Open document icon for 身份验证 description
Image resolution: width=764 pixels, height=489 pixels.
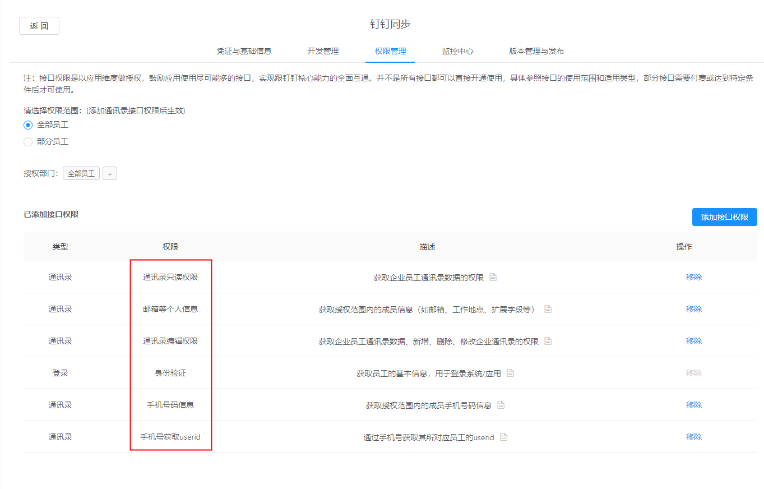(510, 373)
